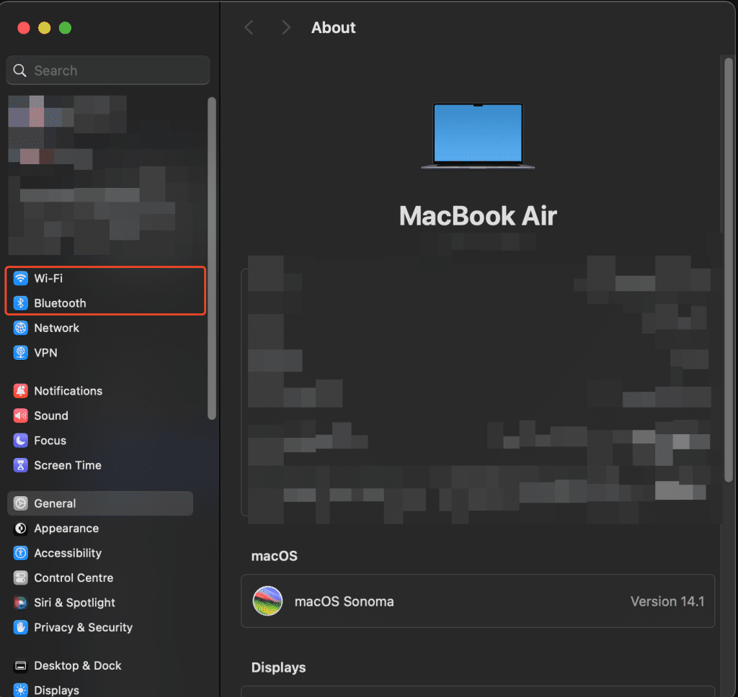Click the Screen Time hourglass icon
The image size is (738, 697).
(x=21, y=466)
